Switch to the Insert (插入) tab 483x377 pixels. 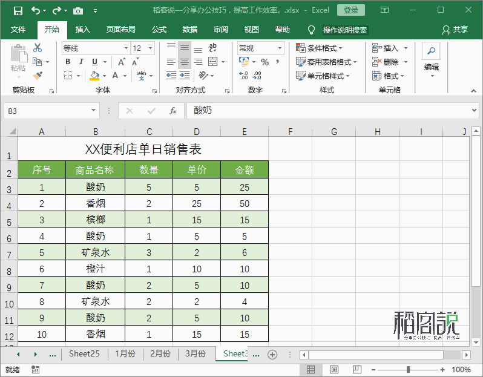[82, 30]
